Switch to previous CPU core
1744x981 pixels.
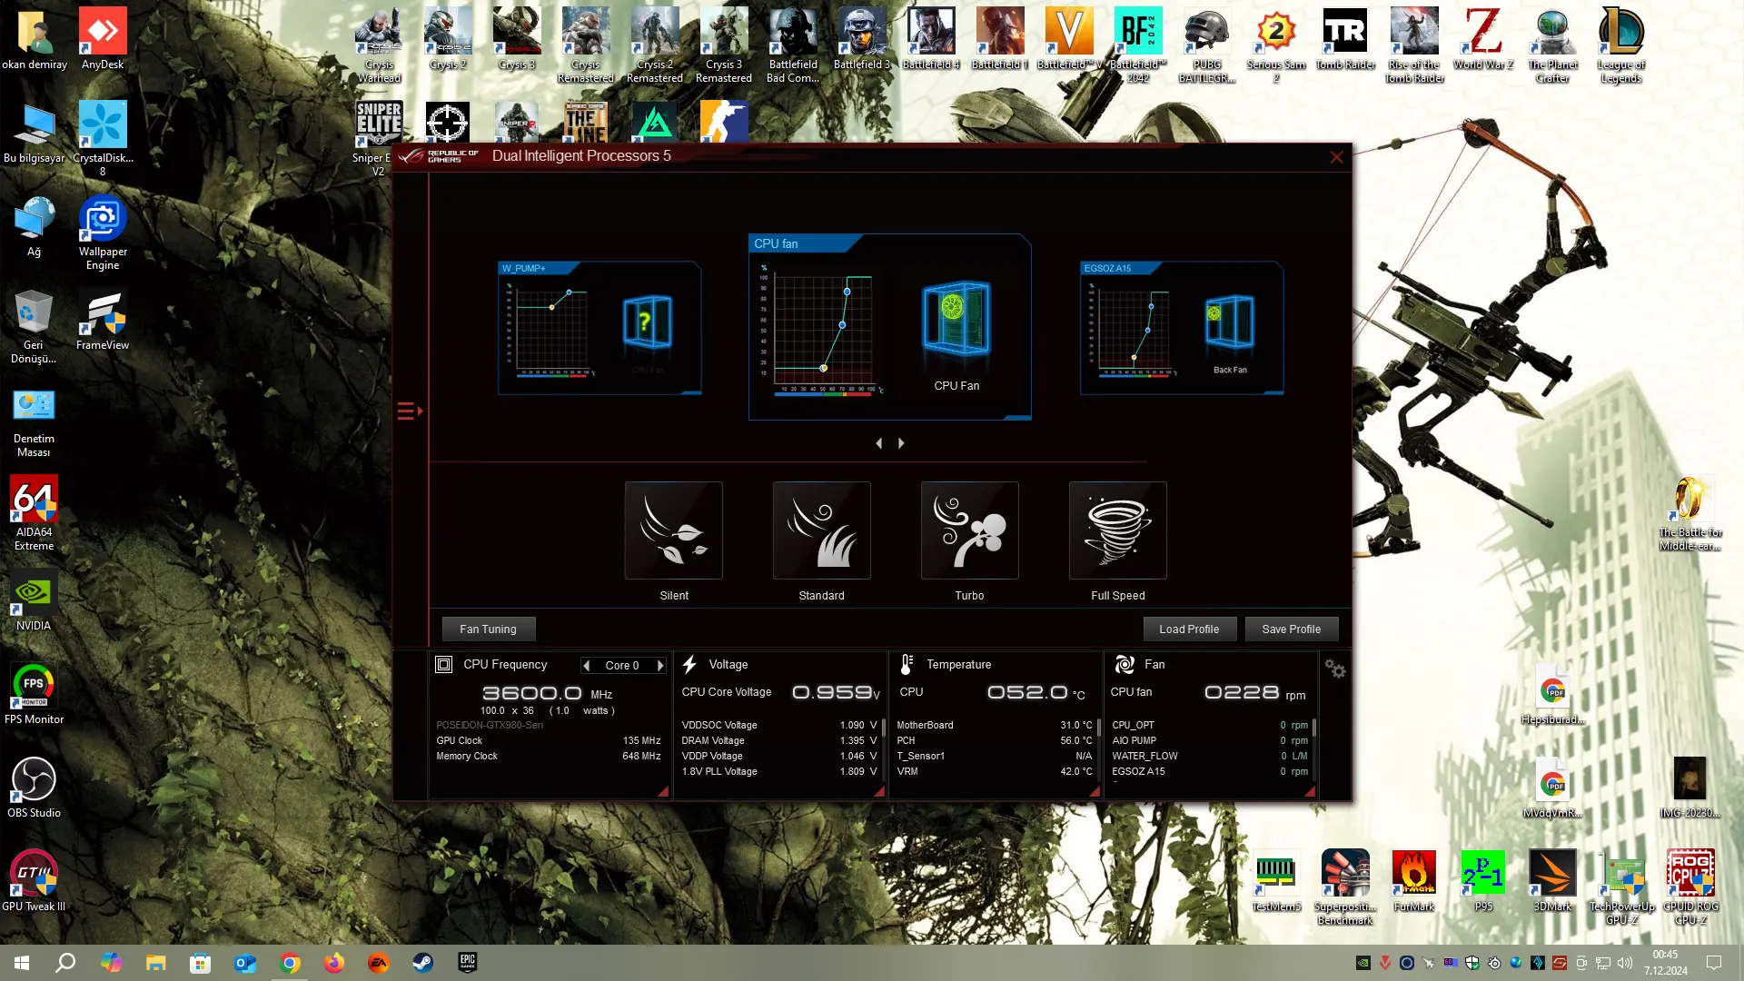(586, 666)
